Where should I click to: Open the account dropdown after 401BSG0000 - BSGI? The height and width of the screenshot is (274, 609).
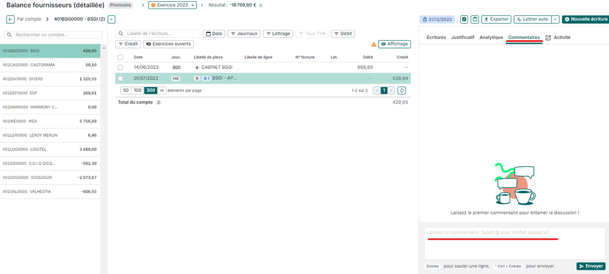pyautogui.click(x=111, y=19)
